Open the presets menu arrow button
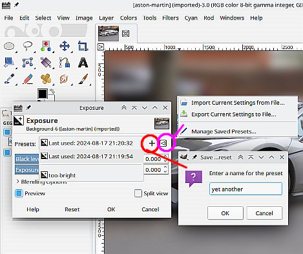Screen dimensions: 303x254 (x=163, y=143)
